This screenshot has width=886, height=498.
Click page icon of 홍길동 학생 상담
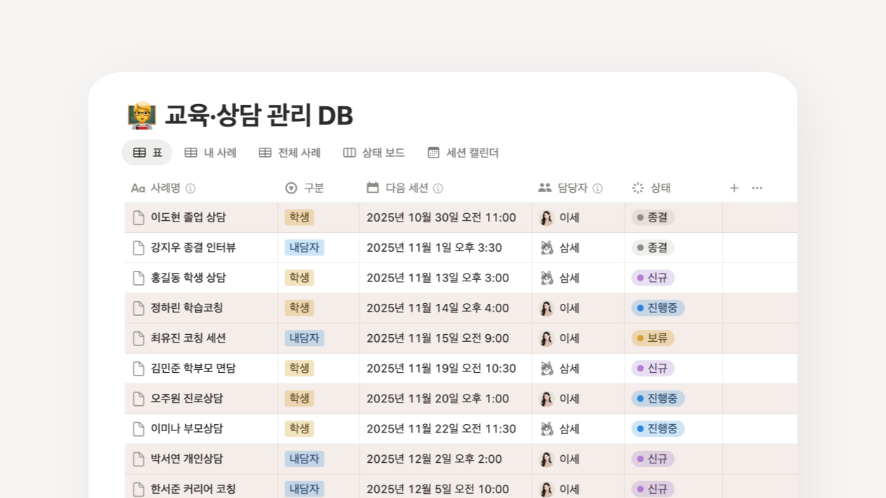click(139, 278)
